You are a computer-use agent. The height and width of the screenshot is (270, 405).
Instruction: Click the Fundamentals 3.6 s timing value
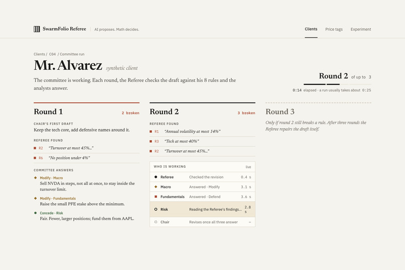click(x=246, y=197)
